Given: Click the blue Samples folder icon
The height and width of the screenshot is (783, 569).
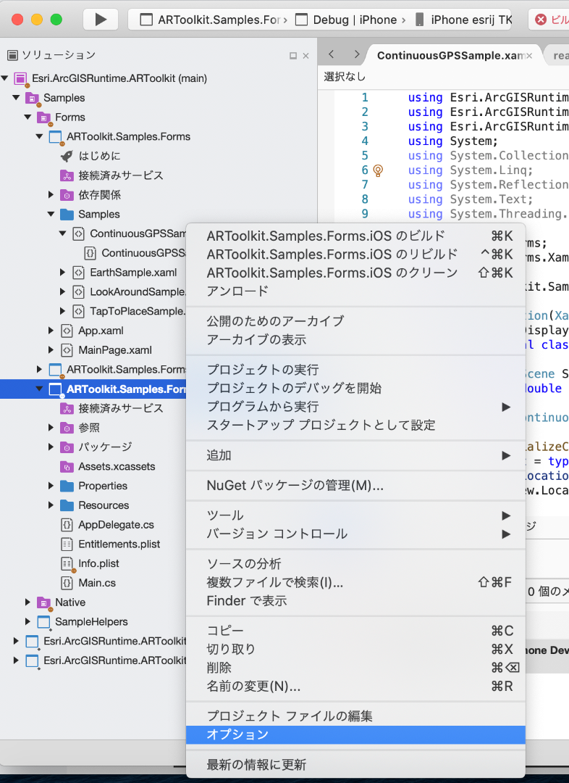Looking at the screenshot, I should point(67,214).
